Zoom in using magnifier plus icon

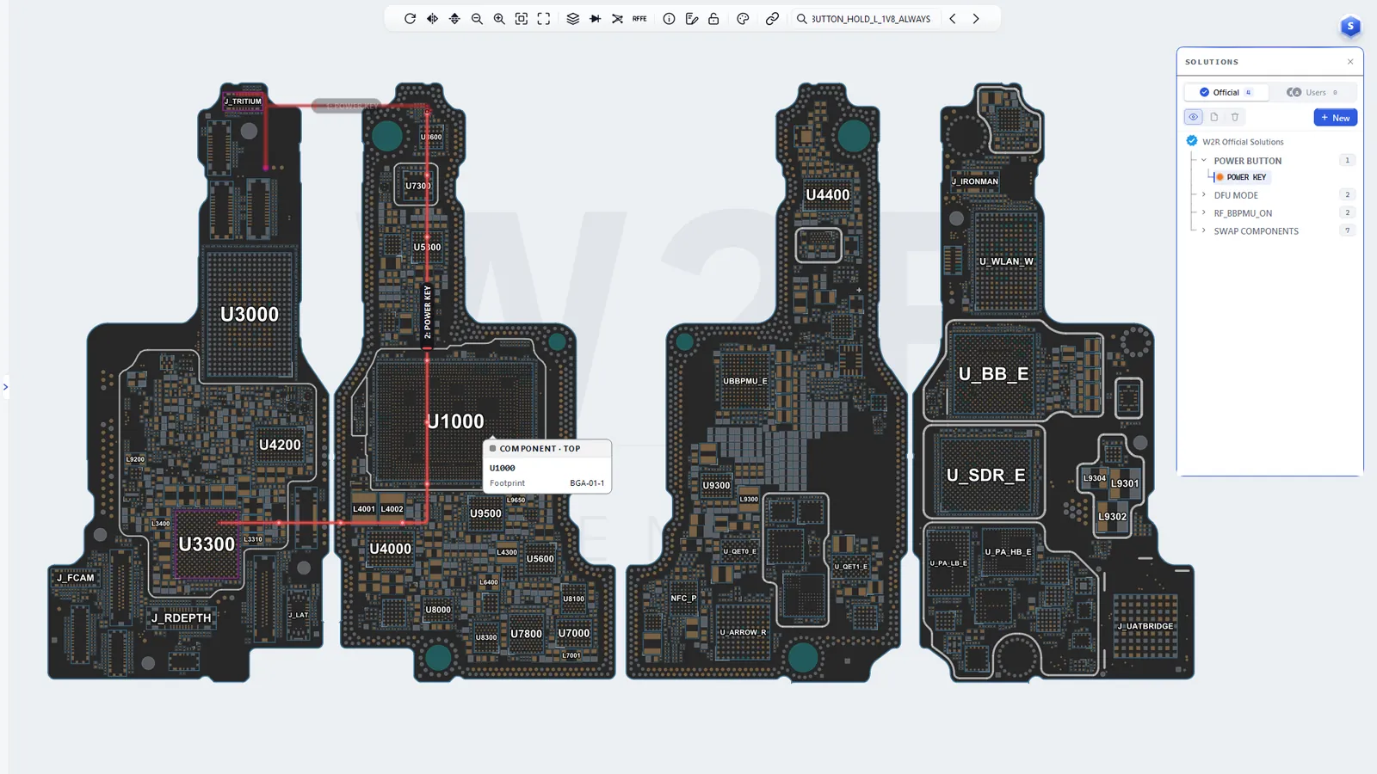[x=499, y=19]
